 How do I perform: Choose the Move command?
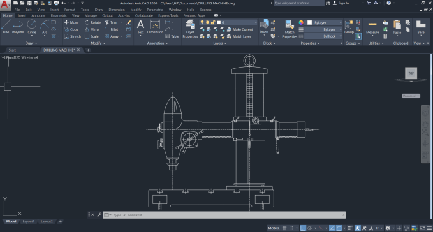[x=71, y=22]
